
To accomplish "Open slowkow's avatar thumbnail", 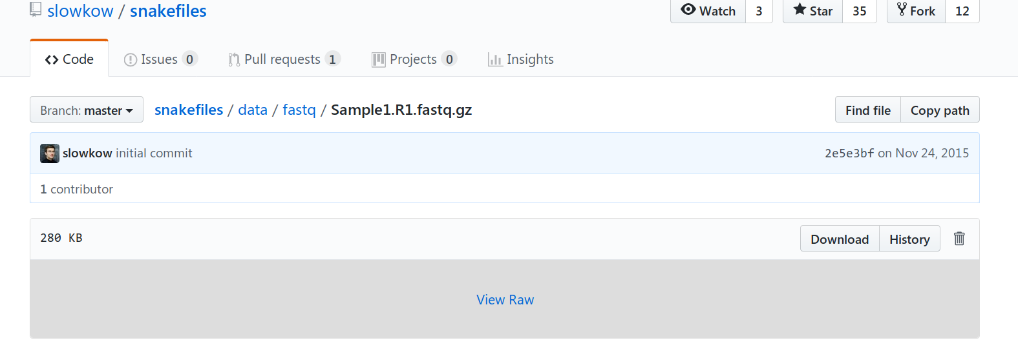I will (50, 153).
